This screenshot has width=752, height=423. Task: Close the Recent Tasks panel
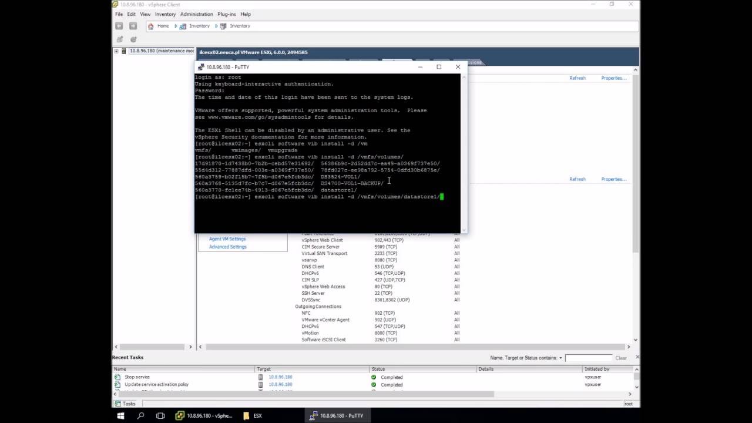(x=637, y=357)
